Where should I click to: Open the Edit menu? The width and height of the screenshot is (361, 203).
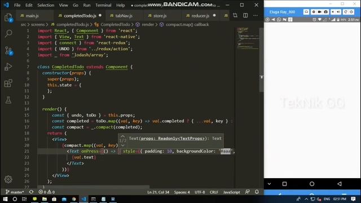pyautogui.click(x=29, y=5)
